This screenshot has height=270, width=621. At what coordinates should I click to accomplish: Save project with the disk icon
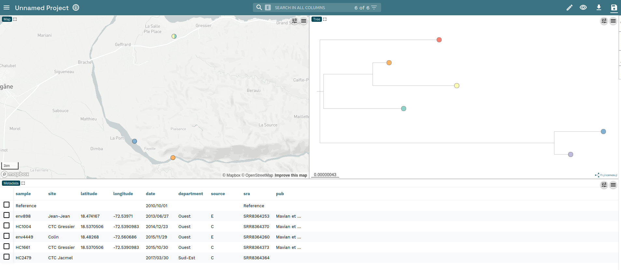(x=614, y=7)
